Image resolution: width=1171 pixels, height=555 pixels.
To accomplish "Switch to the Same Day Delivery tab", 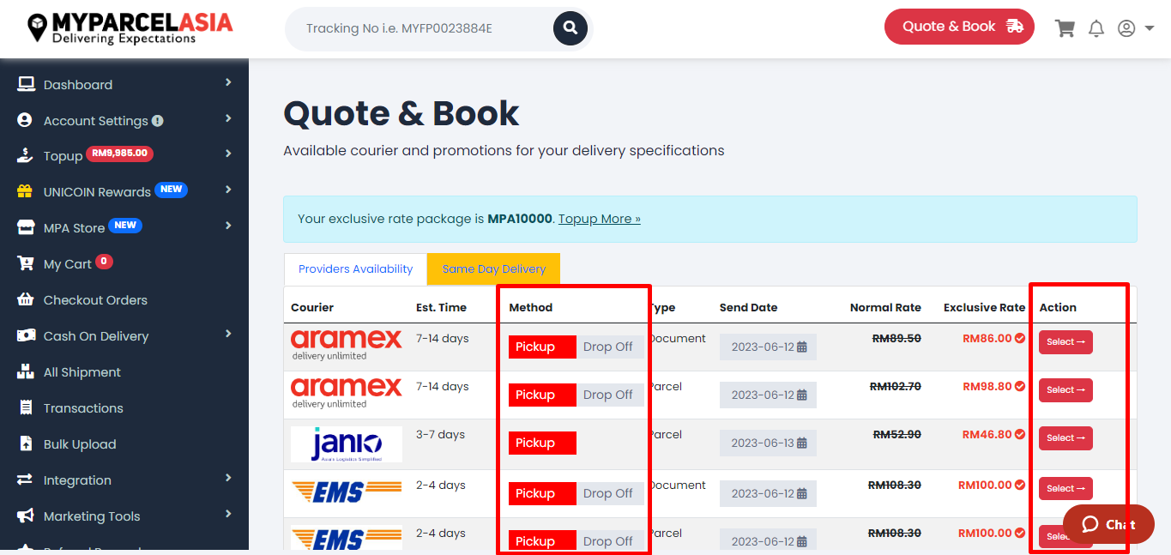I will 493,268.
